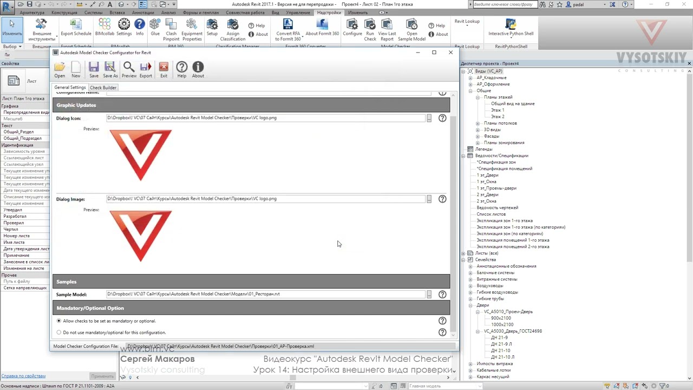693x390 pixels.
Task: Click the Info icon in ribbon
Action: 140,28
